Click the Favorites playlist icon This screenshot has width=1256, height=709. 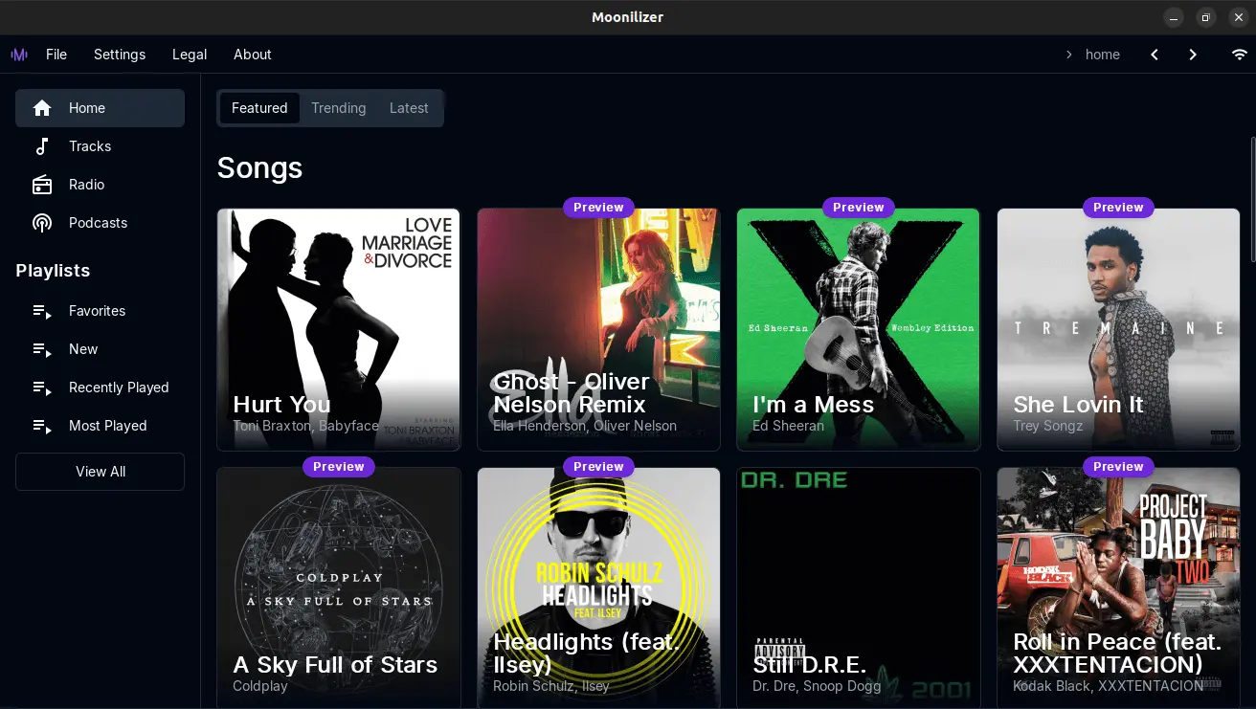click(42, 311)
